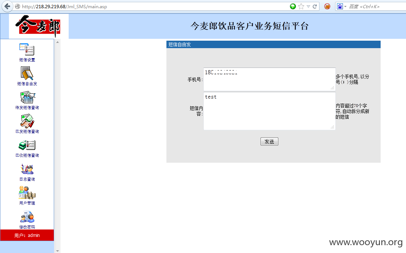406x253 pixels.
Task: Click the 待发短信查询 text link
Action: tap(27, 107)
